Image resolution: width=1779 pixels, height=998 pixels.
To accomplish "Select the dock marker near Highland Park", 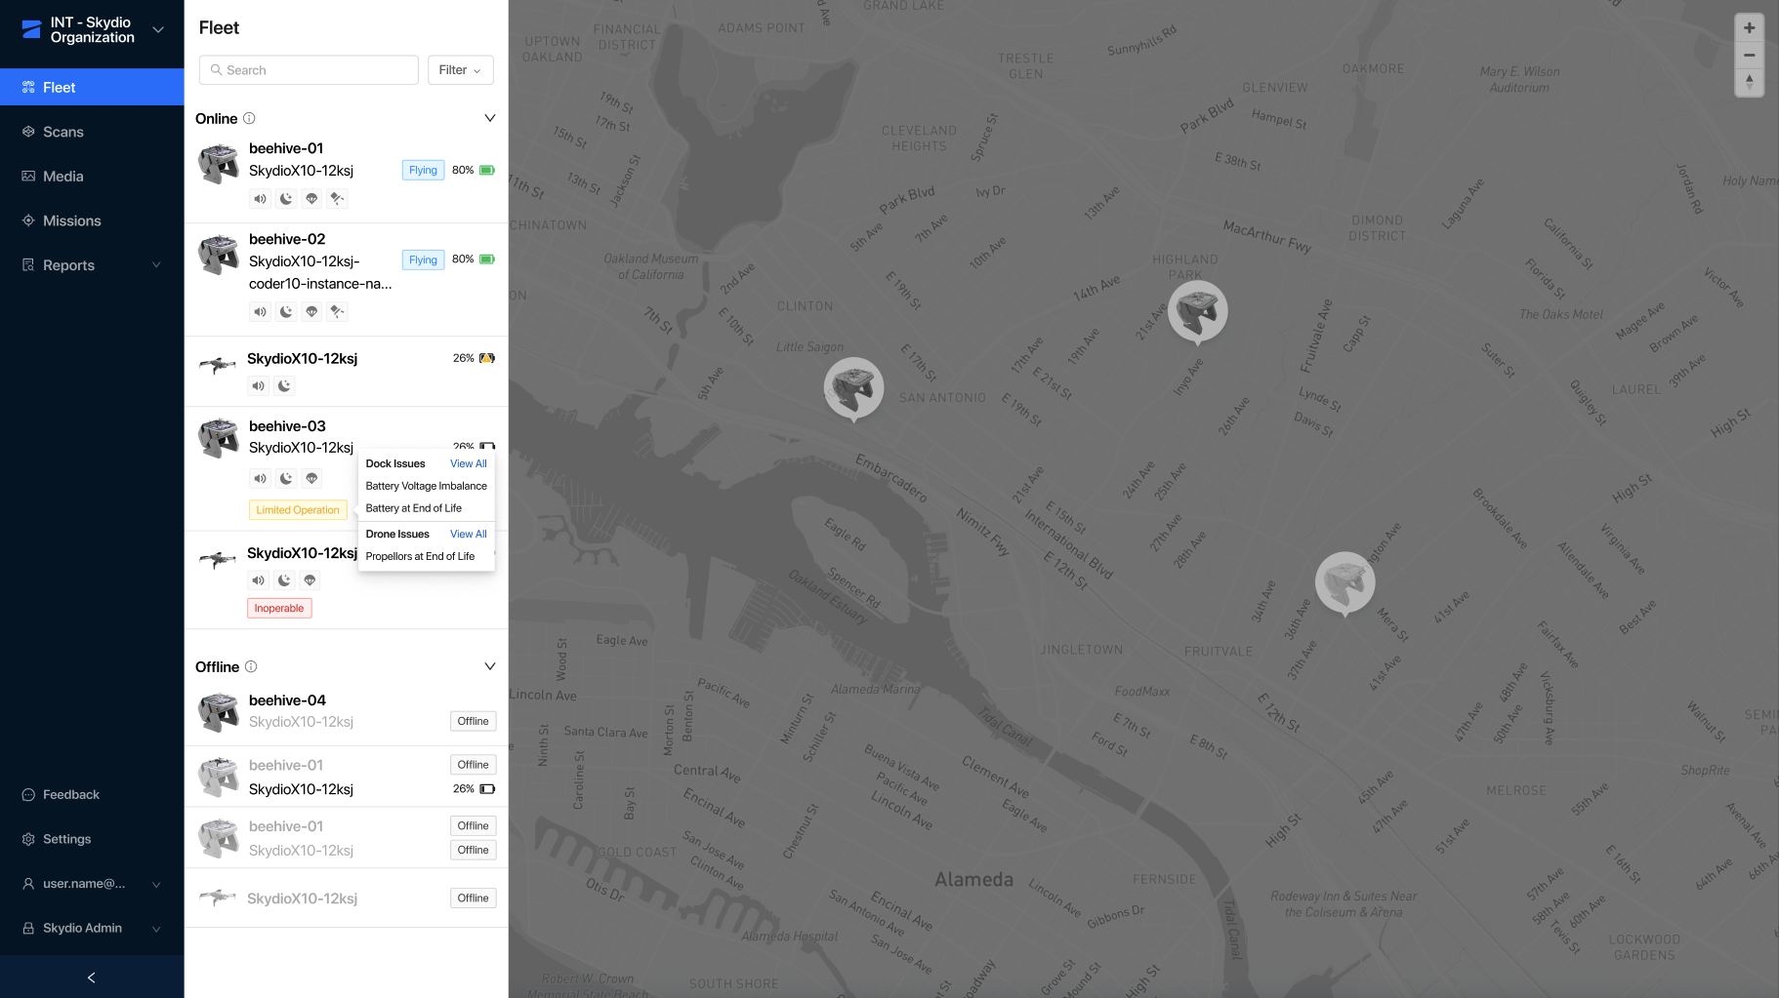I will 1197,311.
